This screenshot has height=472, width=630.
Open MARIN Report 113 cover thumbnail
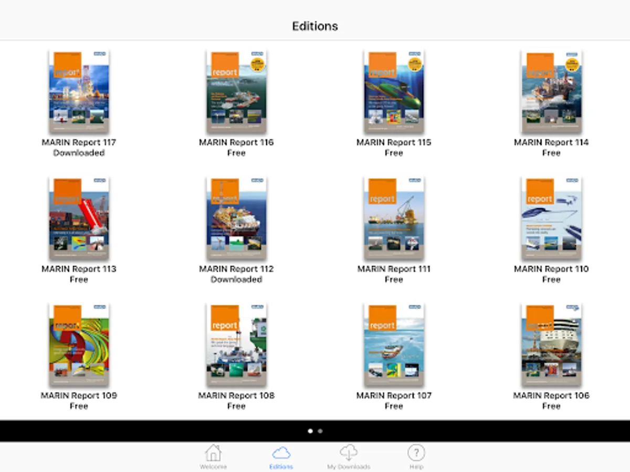tap(79, 218)
